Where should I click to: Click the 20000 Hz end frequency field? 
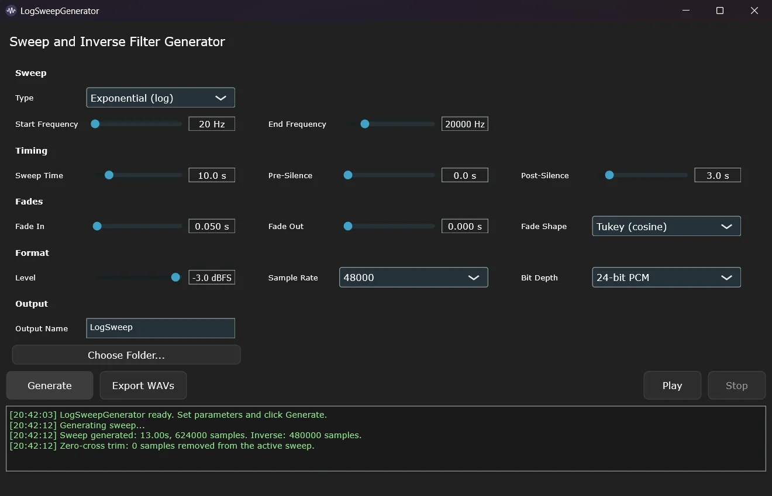point(465,124)
